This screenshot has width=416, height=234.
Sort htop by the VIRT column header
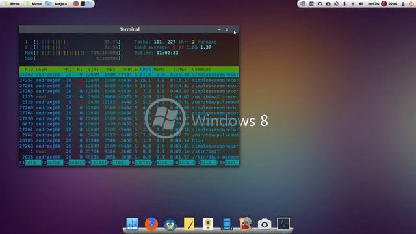point(94,70)
